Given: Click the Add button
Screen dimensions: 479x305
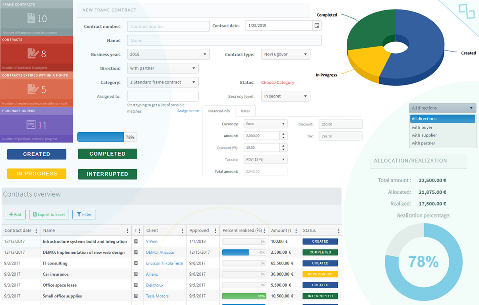Looking at the screenshot, I should point(15,214).
